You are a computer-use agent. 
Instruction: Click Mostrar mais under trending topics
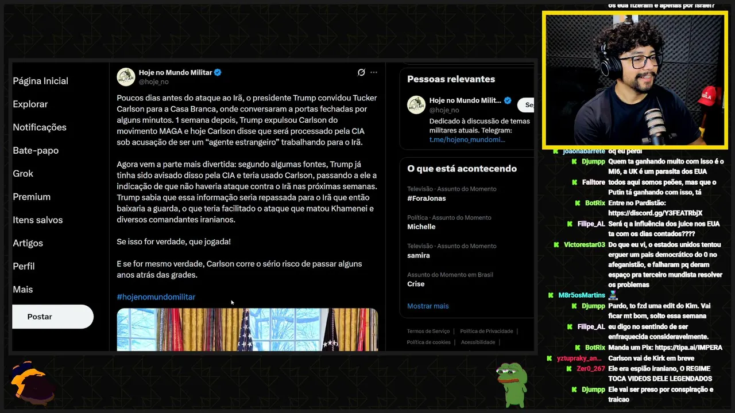pos(428,306)
